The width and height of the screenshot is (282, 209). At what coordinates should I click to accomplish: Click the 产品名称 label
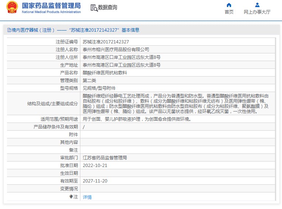[69, 73]
